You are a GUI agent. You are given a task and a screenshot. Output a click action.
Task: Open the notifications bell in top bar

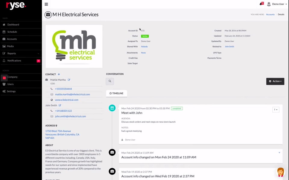(x=261, y=4)
